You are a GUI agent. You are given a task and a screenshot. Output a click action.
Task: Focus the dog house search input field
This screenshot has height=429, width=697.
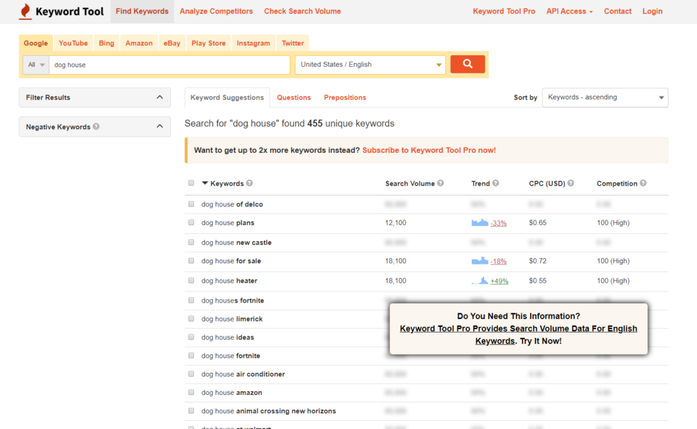point(169,65)
